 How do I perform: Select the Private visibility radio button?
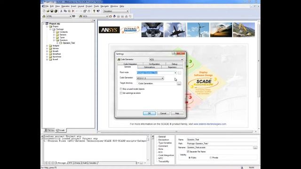pyautogui.click(x=211, y=158)
